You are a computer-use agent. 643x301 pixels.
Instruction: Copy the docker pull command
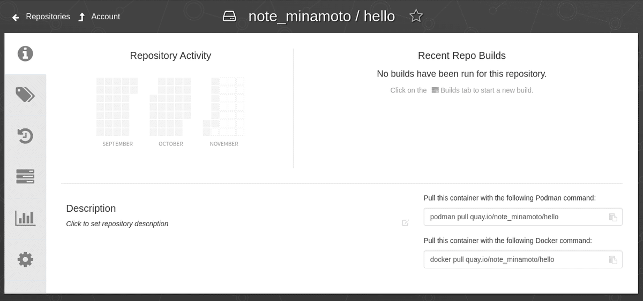click(x=613, y=260)
